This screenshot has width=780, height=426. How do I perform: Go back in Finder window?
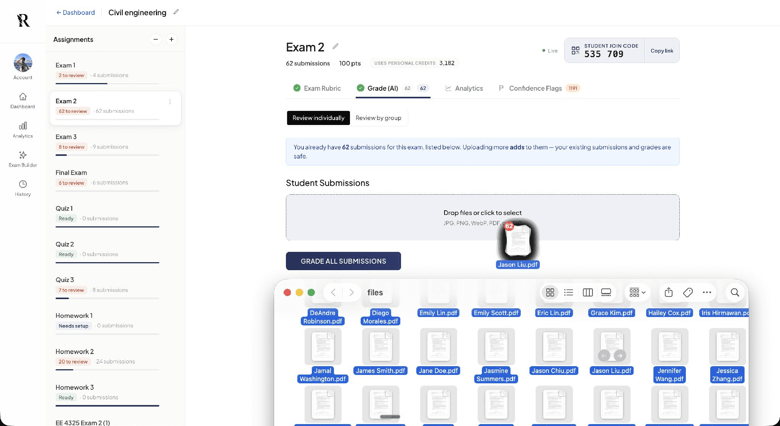(x=333, y=292)
